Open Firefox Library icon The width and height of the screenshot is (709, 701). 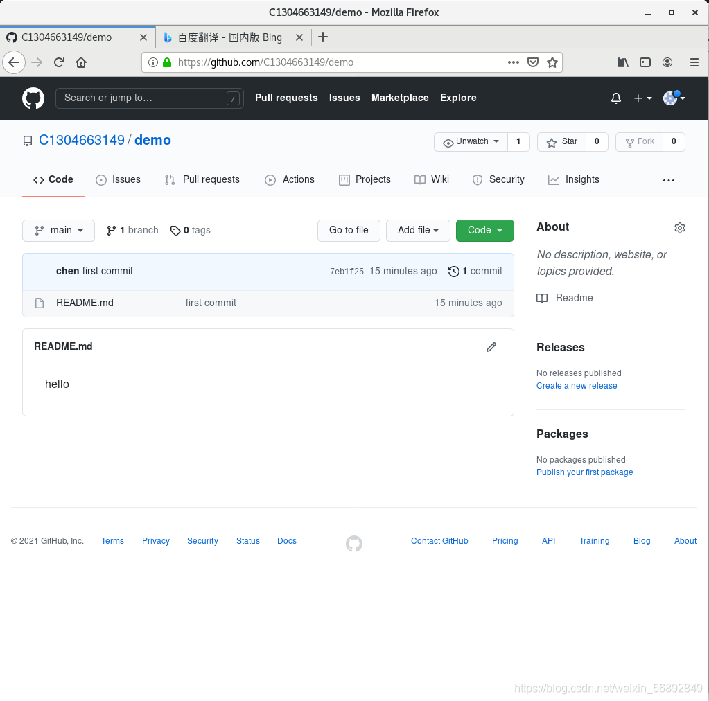[x=623, y=62]
